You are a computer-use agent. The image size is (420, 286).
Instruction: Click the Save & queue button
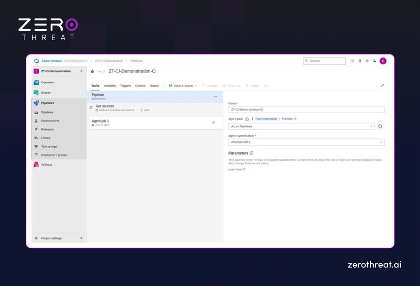click(181, 86)
